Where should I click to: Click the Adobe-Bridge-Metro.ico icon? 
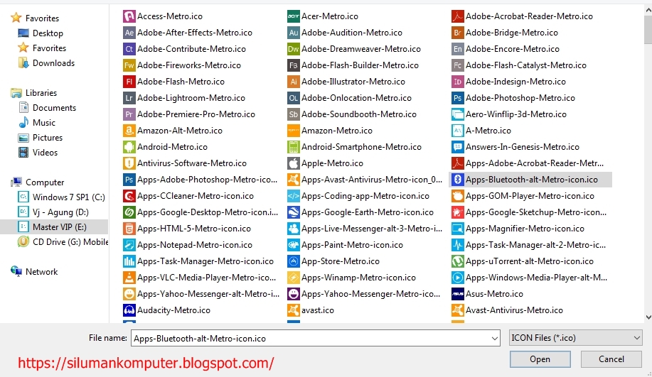[457, 33]
